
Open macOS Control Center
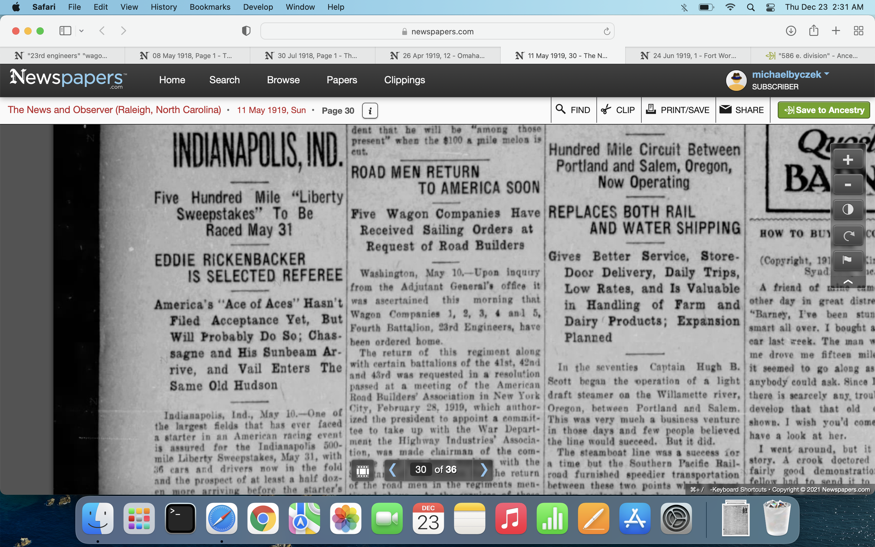click(x=770, y=7)
